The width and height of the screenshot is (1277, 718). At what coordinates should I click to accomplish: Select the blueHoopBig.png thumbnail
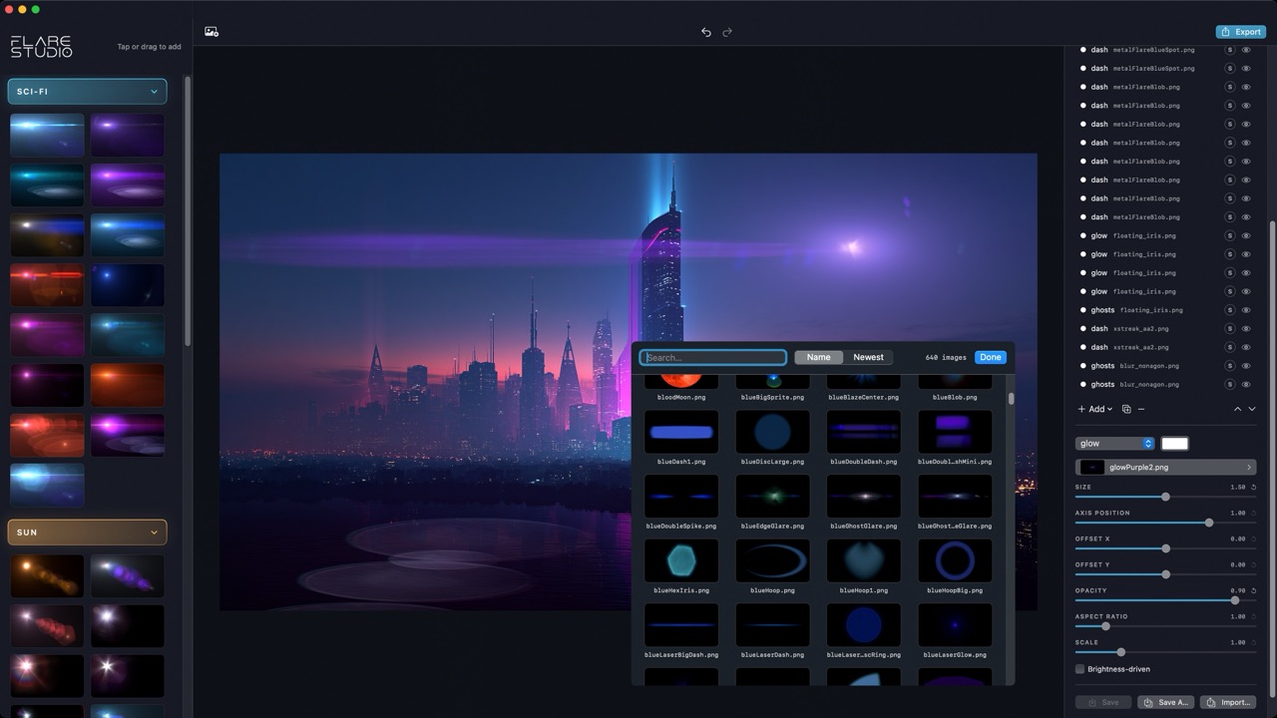(x=955, y=560)
